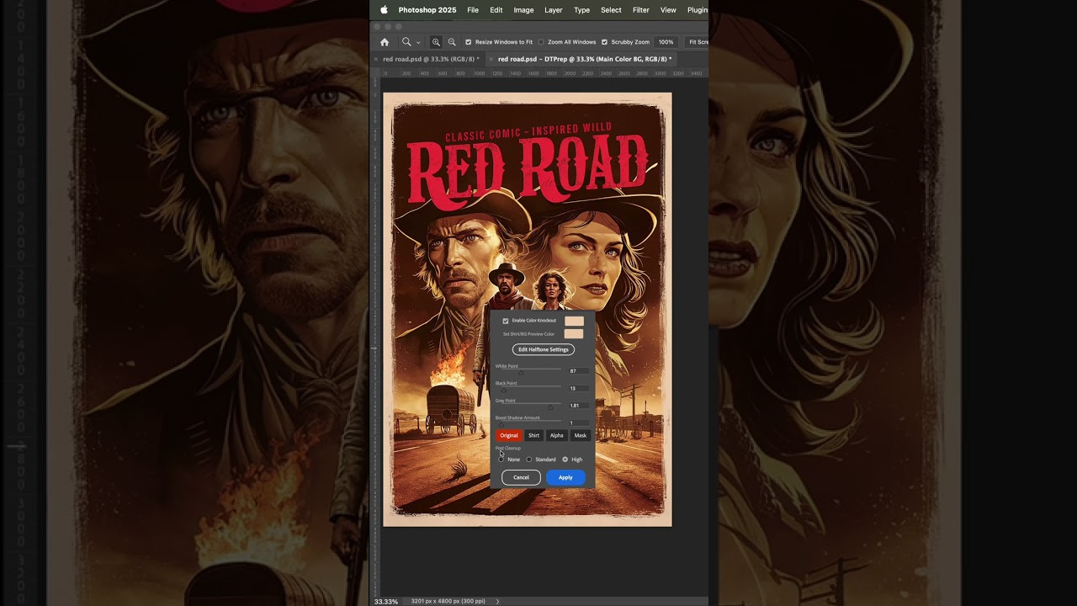Click Edit Halftone Settings button
This screenshot has width=1077, height=606.
tap(544, 349)
